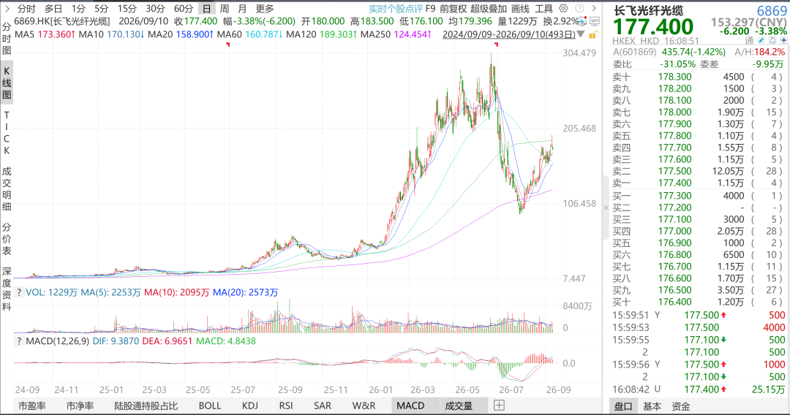790x415 pixels.
Task: Select 30分 period
Action: point(155,9)
